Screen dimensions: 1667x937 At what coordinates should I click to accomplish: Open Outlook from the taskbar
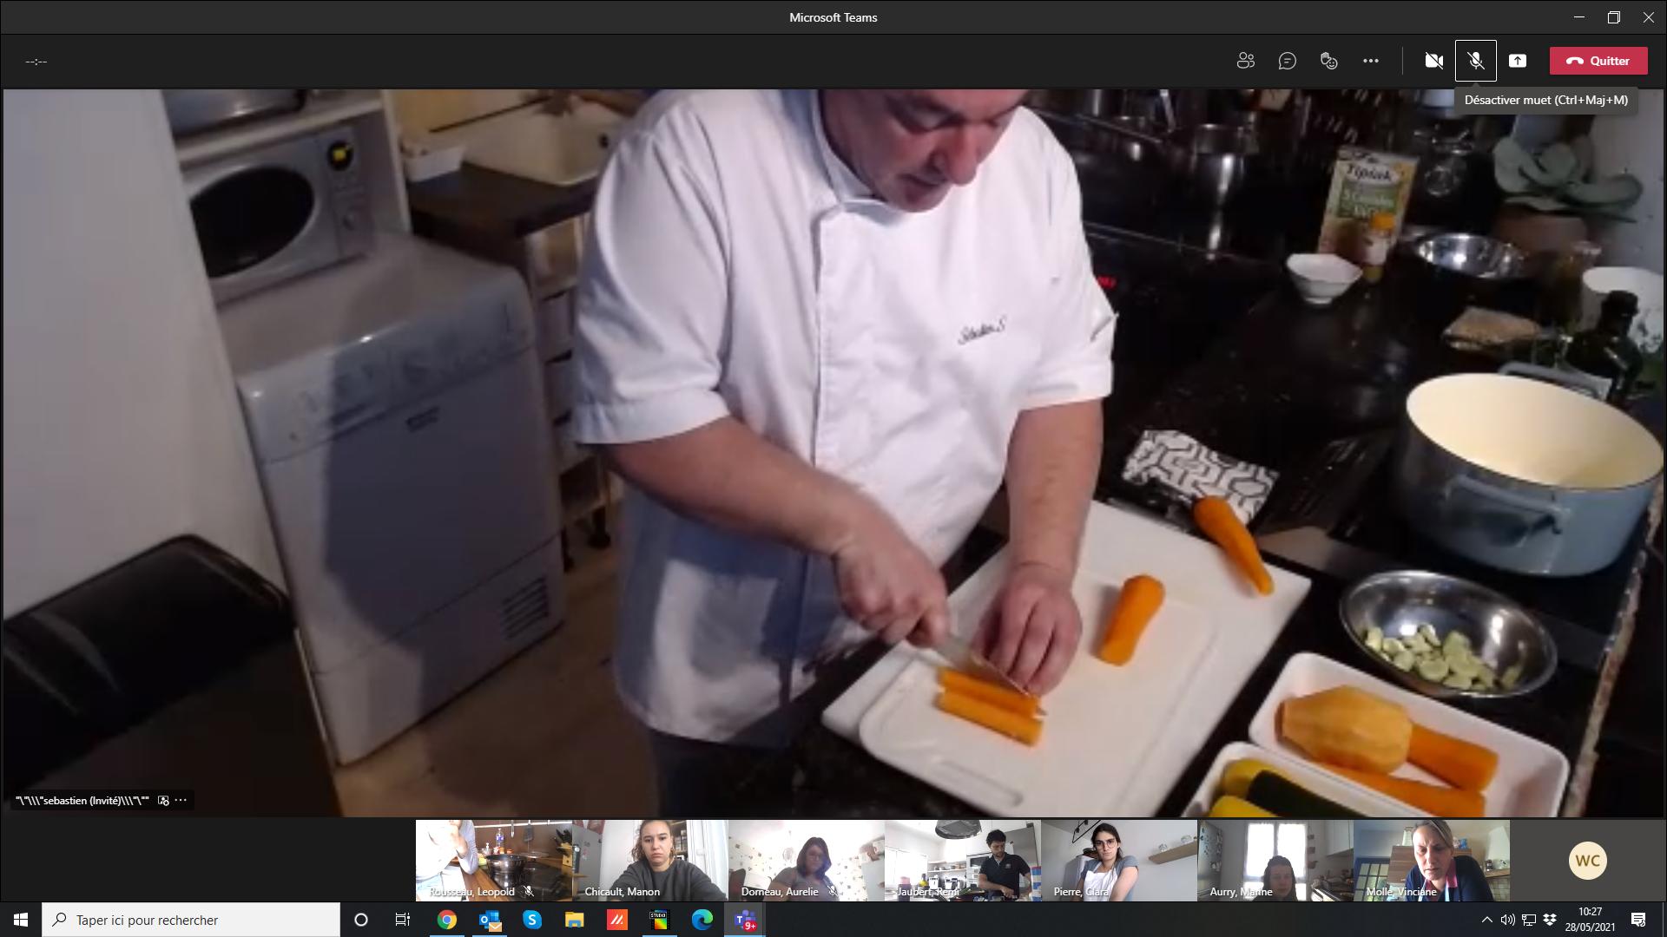tap(489, 920)
